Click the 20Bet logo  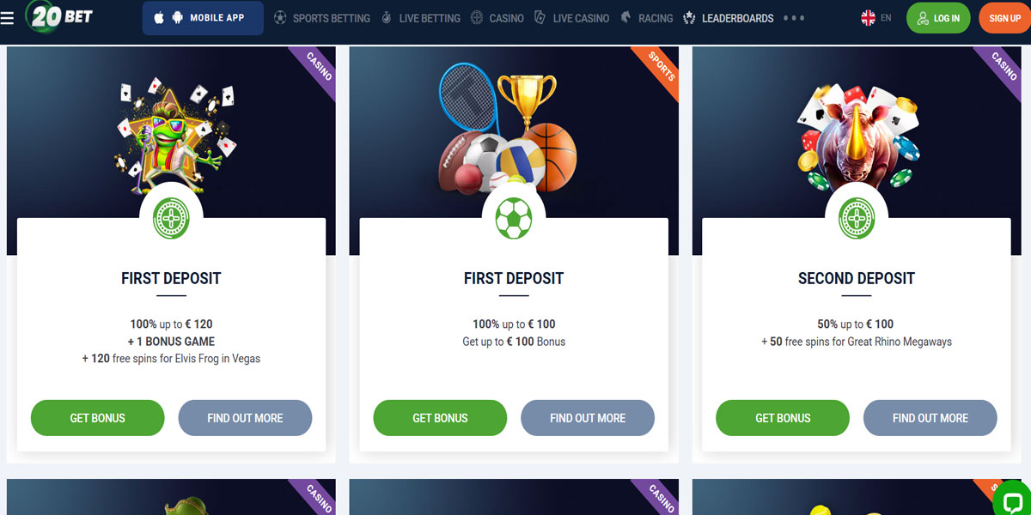(x=60, y=16)
